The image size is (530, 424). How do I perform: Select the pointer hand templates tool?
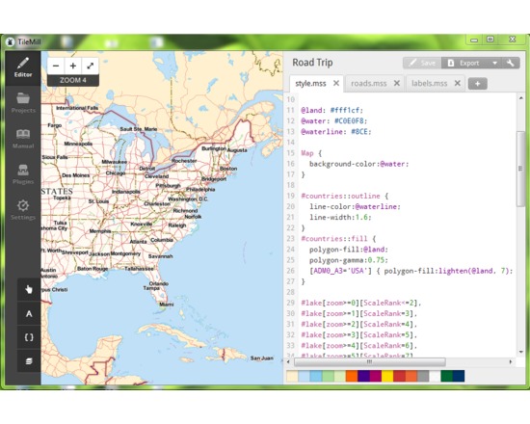coord(29,289)
